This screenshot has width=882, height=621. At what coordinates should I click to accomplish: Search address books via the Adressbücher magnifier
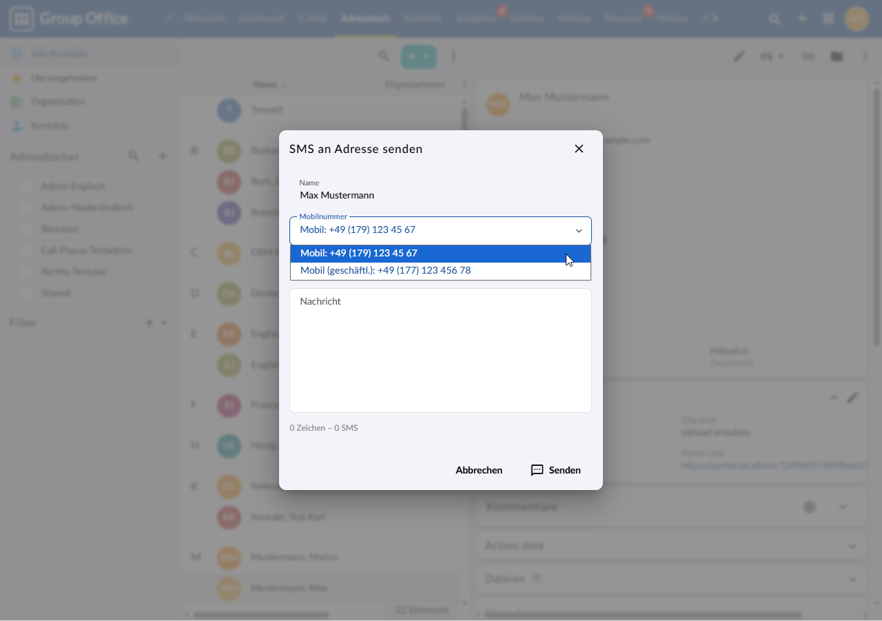[x=134, y=156]
